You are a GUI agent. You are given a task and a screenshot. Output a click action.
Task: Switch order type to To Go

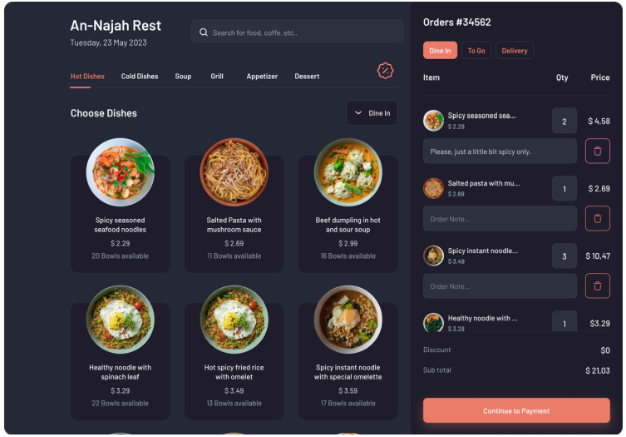[476, 51]
